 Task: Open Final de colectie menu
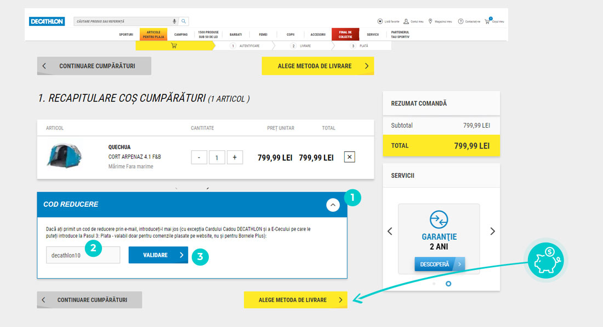[345, 35]
